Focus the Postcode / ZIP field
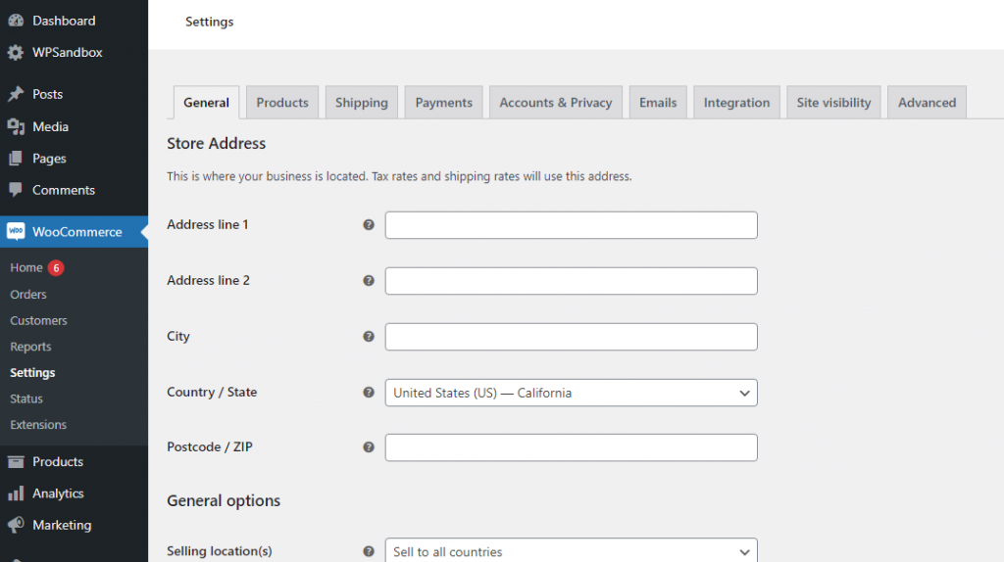The height and width of the screenshot is (562, 1004). click(x=572, y=447)
